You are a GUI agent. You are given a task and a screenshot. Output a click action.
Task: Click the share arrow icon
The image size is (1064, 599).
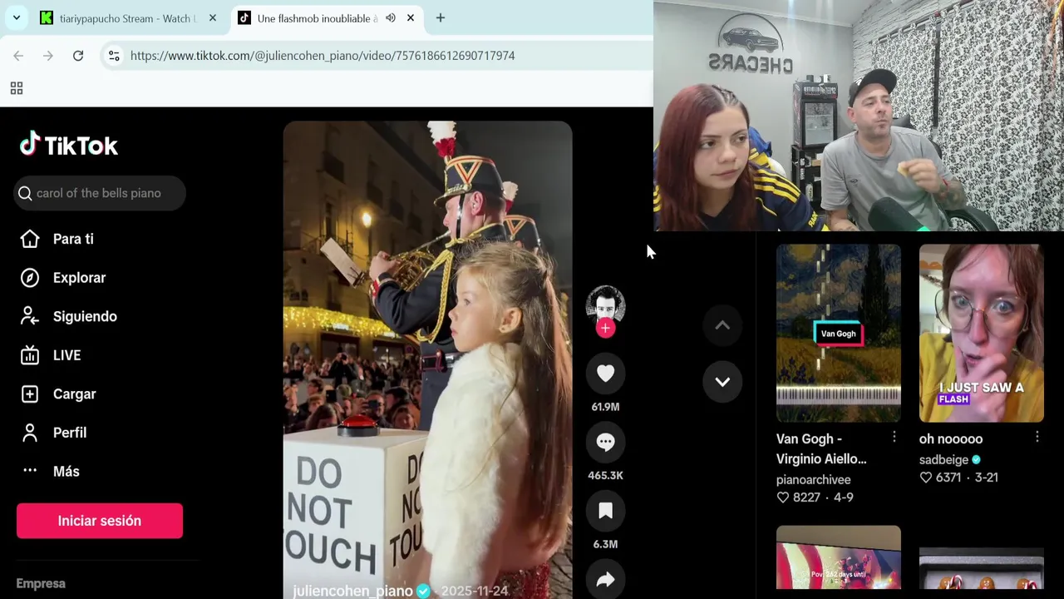tap(605, 580)
